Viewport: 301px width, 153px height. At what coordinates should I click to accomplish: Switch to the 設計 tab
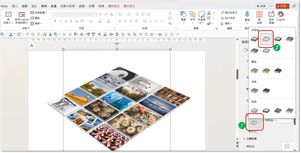pyautogui.click(x=34, y=6)
